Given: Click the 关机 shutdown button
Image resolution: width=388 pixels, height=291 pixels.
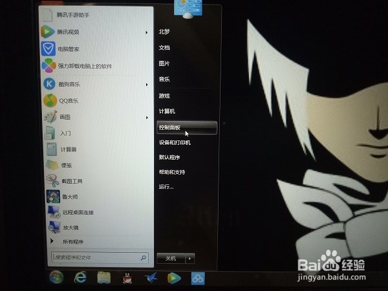Looking at the screenshot, I should click(x=171, y=259).
